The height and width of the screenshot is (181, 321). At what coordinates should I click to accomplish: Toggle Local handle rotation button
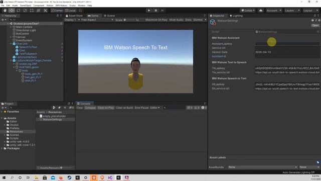(70, 11)
